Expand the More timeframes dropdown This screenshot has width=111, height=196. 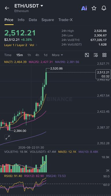57,55
